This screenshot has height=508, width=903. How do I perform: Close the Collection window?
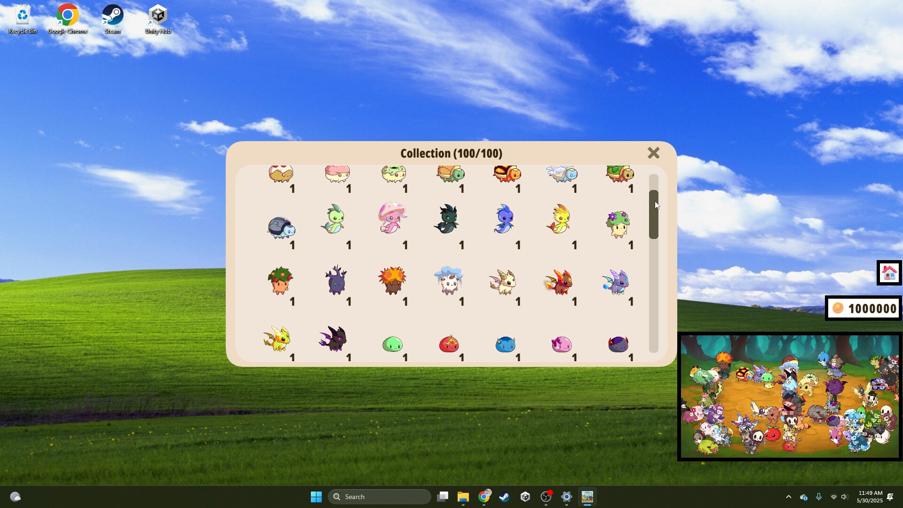click(654, 153)
